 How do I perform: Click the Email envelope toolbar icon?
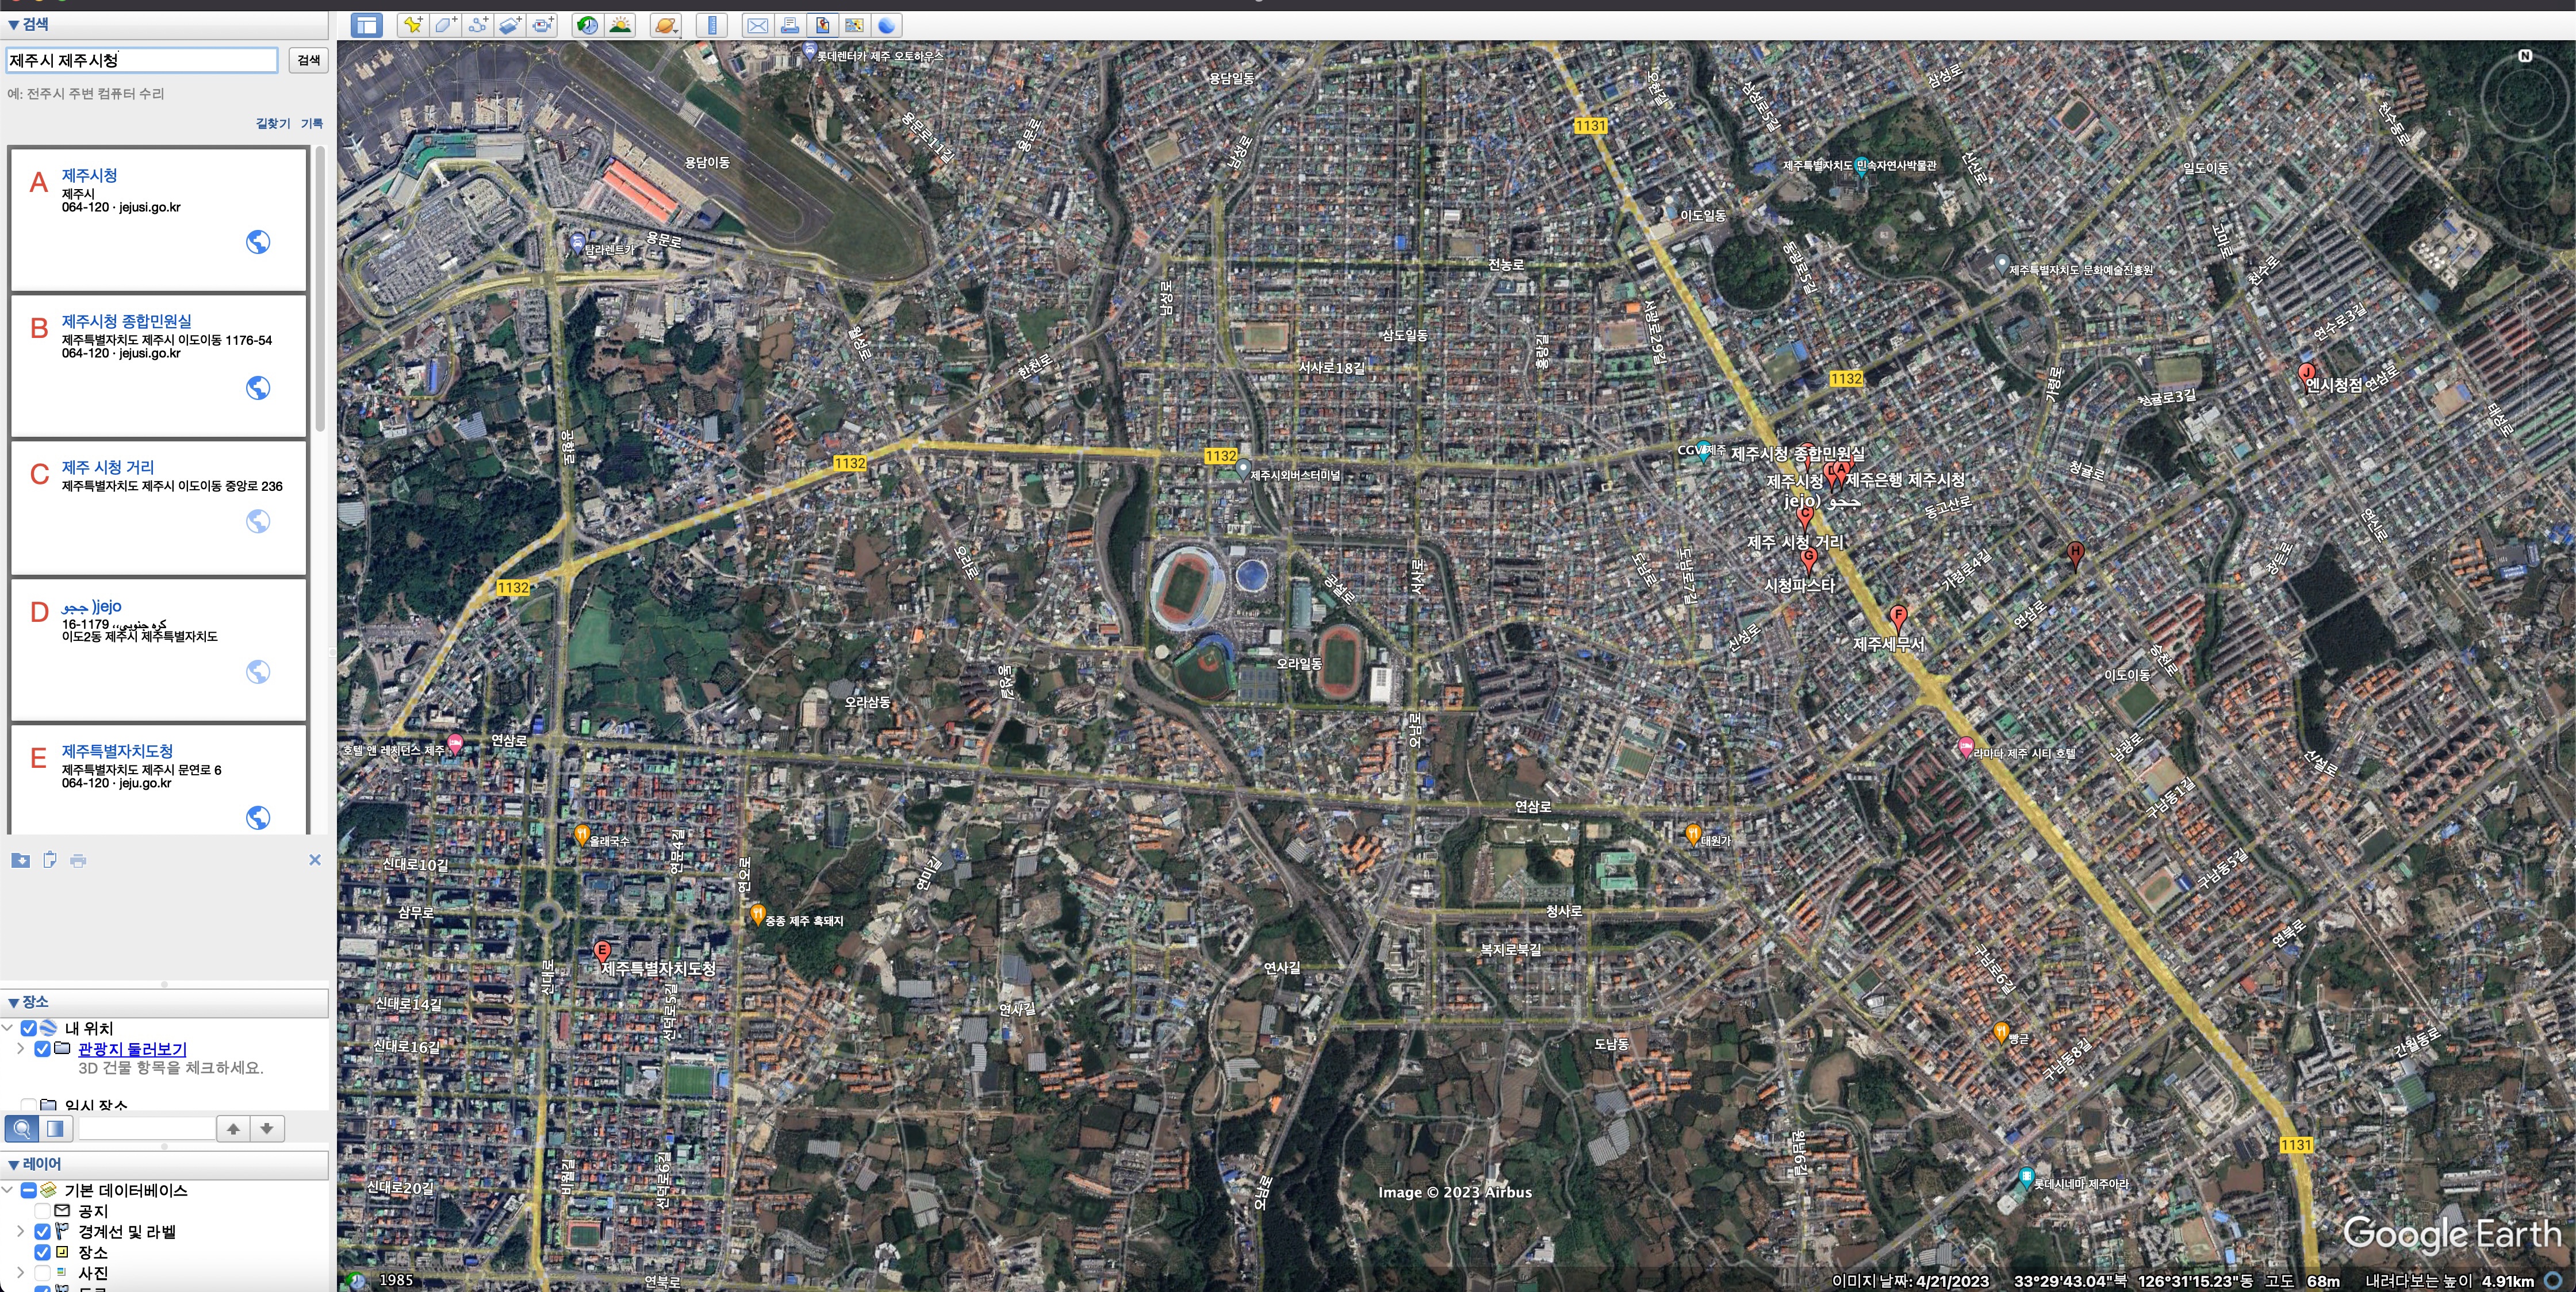point(758,25)
